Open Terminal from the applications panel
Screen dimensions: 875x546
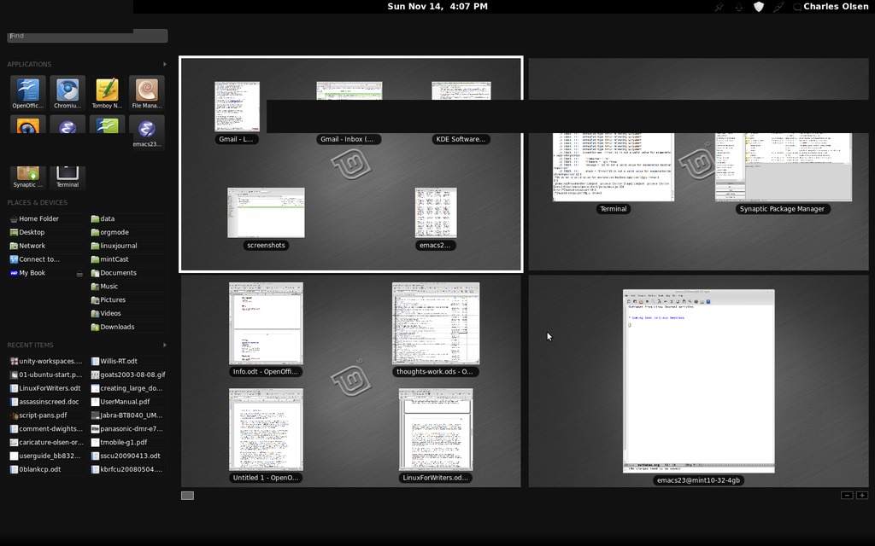click(68, 174)
